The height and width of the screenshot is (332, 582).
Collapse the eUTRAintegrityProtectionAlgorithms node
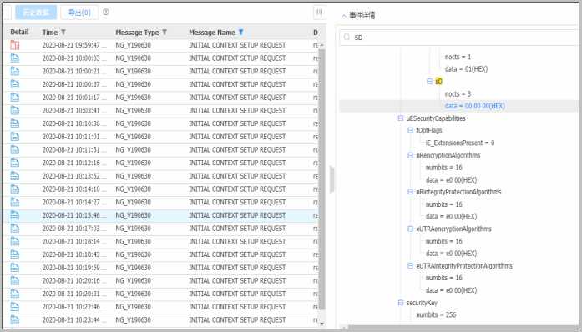pos(410,265)
